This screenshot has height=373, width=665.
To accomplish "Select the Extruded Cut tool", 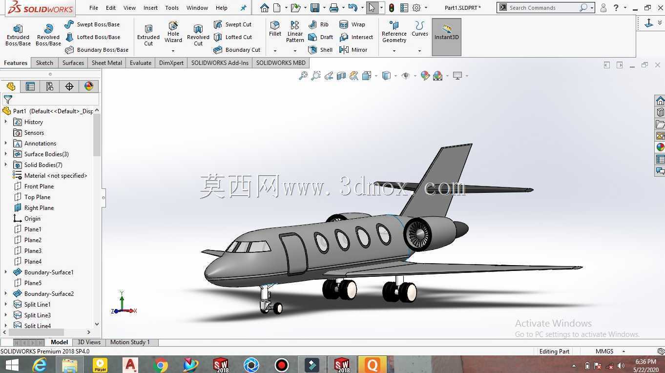I will (x=148, y=35).
